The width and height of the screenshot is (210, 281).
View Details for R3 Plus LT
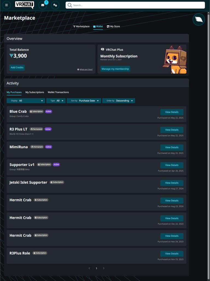pos(172,130)
